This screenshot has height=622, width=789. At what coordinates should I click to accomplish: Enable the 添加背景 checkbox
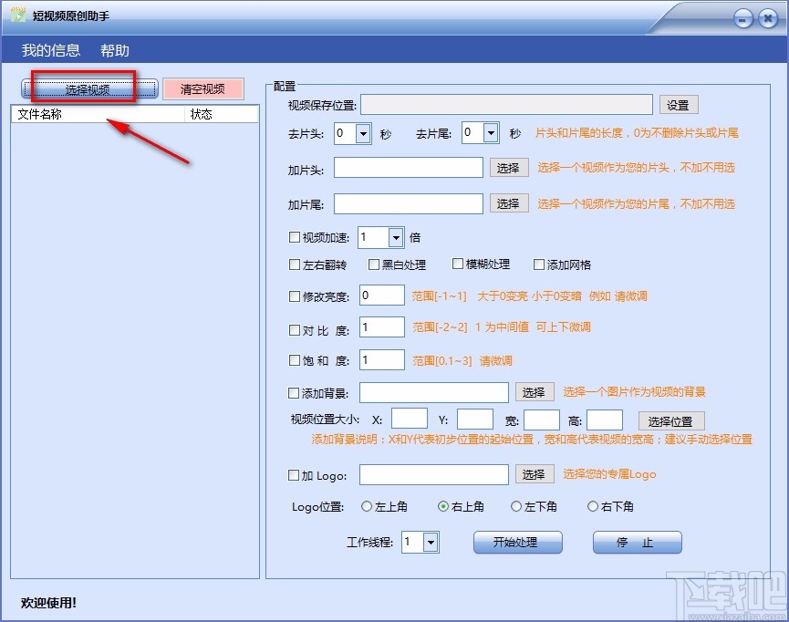[x=294, y=393]
